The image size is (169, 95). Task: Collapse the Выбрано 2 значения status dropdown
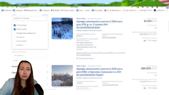[30, 18]
